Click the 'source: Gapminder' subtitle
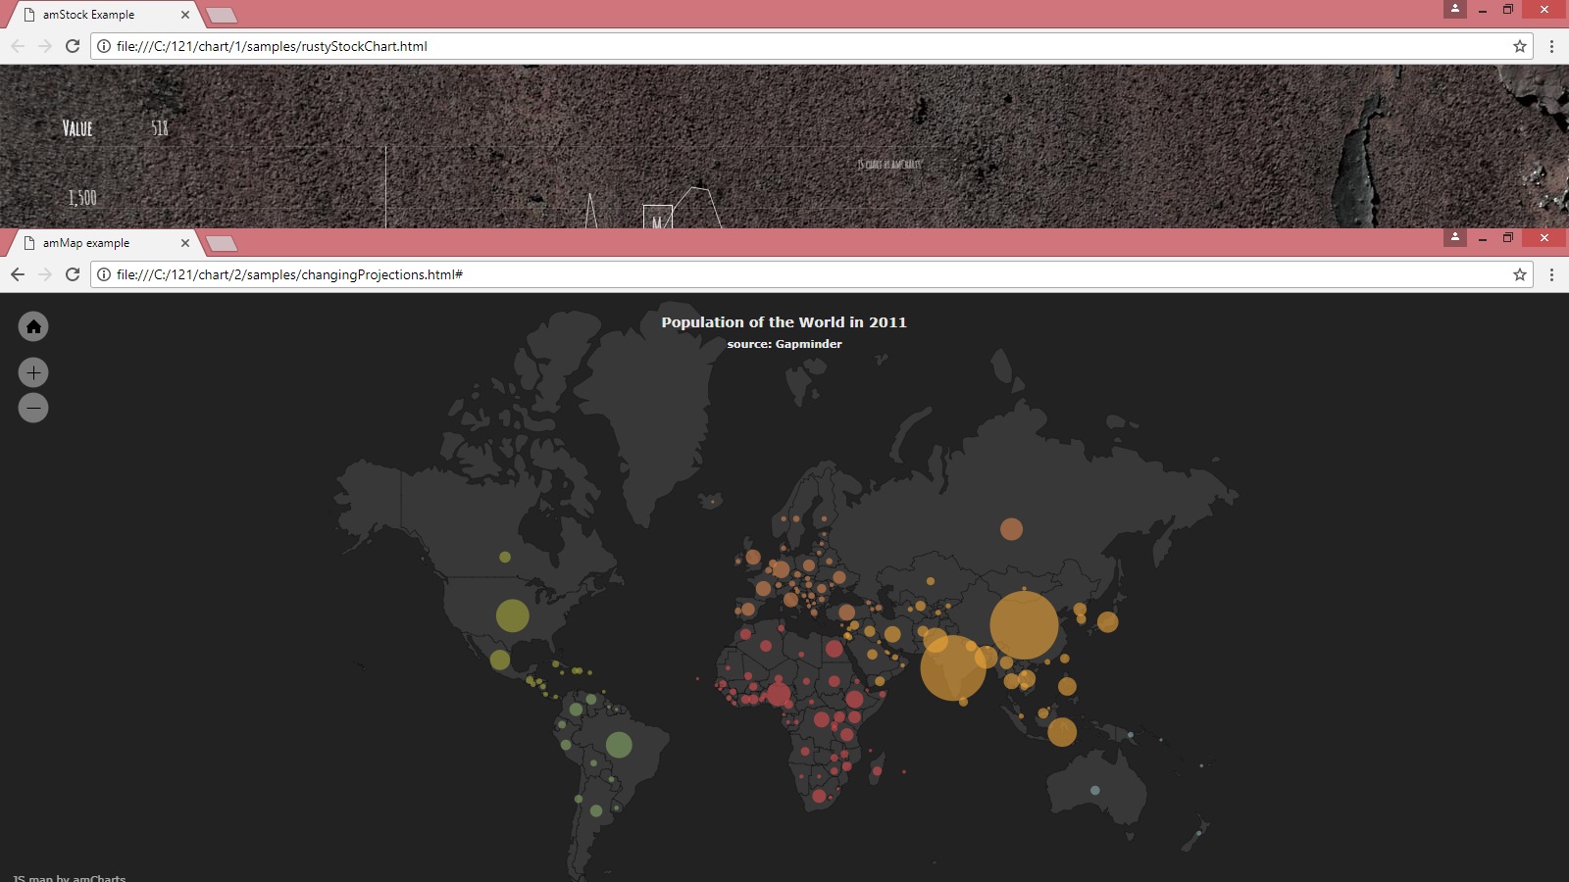This screenshot has width=1569, height=882. click(x=784, y=344)
